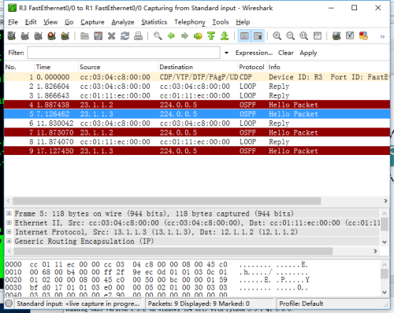This screenshot has height=313, width=394.
Task: Restart the running live capture icon
Action: 65,35
